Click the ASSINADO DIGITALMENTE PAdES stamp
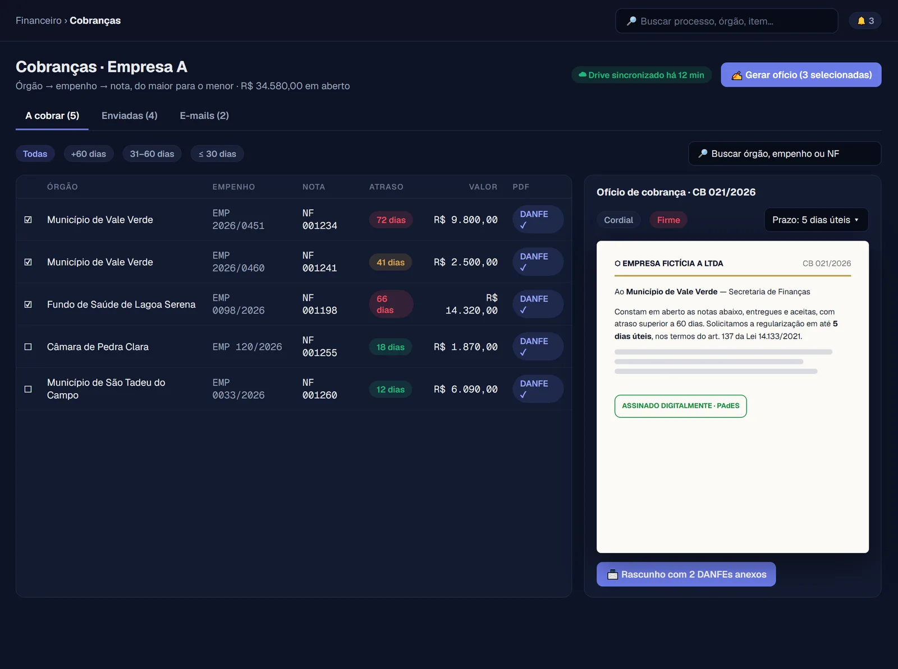The width and height of the screenshot is (898, 669). pyautogui.click(x=680, y=406)
